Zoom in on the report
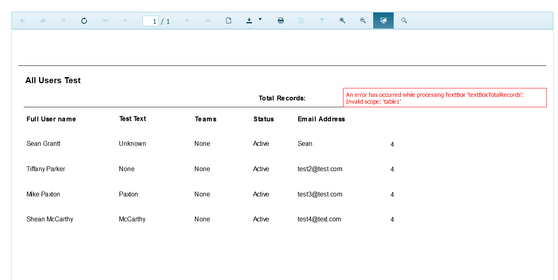 342,20
